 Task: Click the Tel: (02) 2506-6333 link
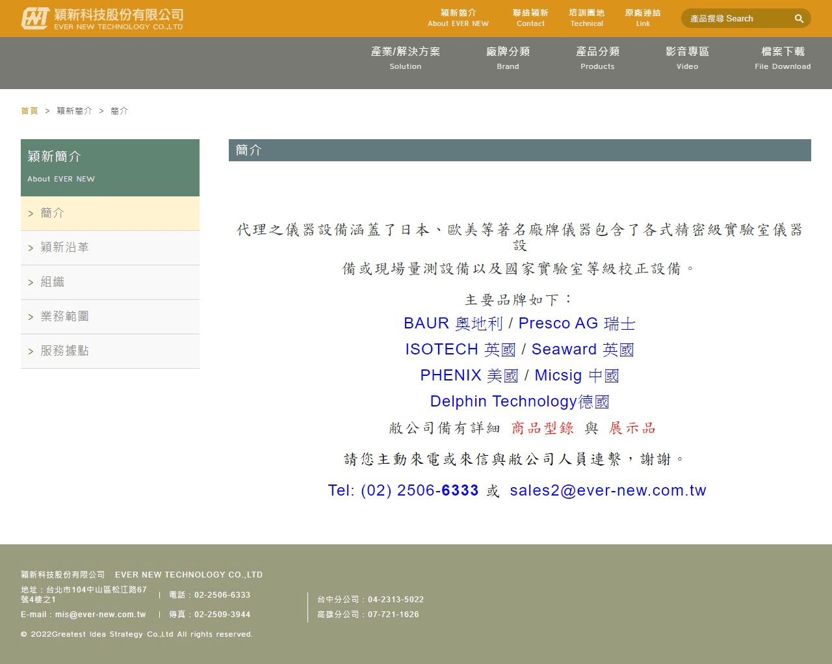pos(403,490)
